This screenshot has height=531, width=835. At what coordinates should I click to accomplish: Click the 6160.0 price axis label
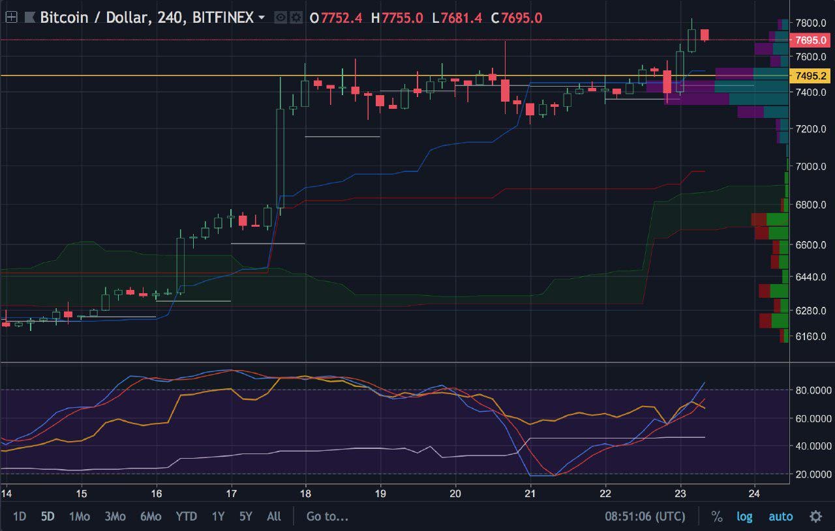pyautogui.click(x=811, y=336)
